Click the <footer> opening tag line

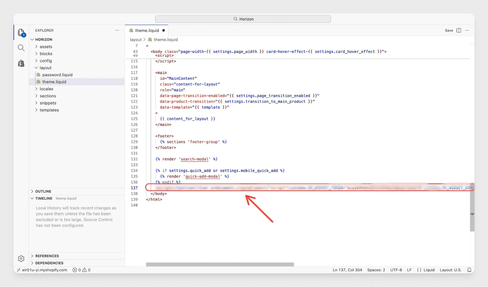click(x=164, y=136)
